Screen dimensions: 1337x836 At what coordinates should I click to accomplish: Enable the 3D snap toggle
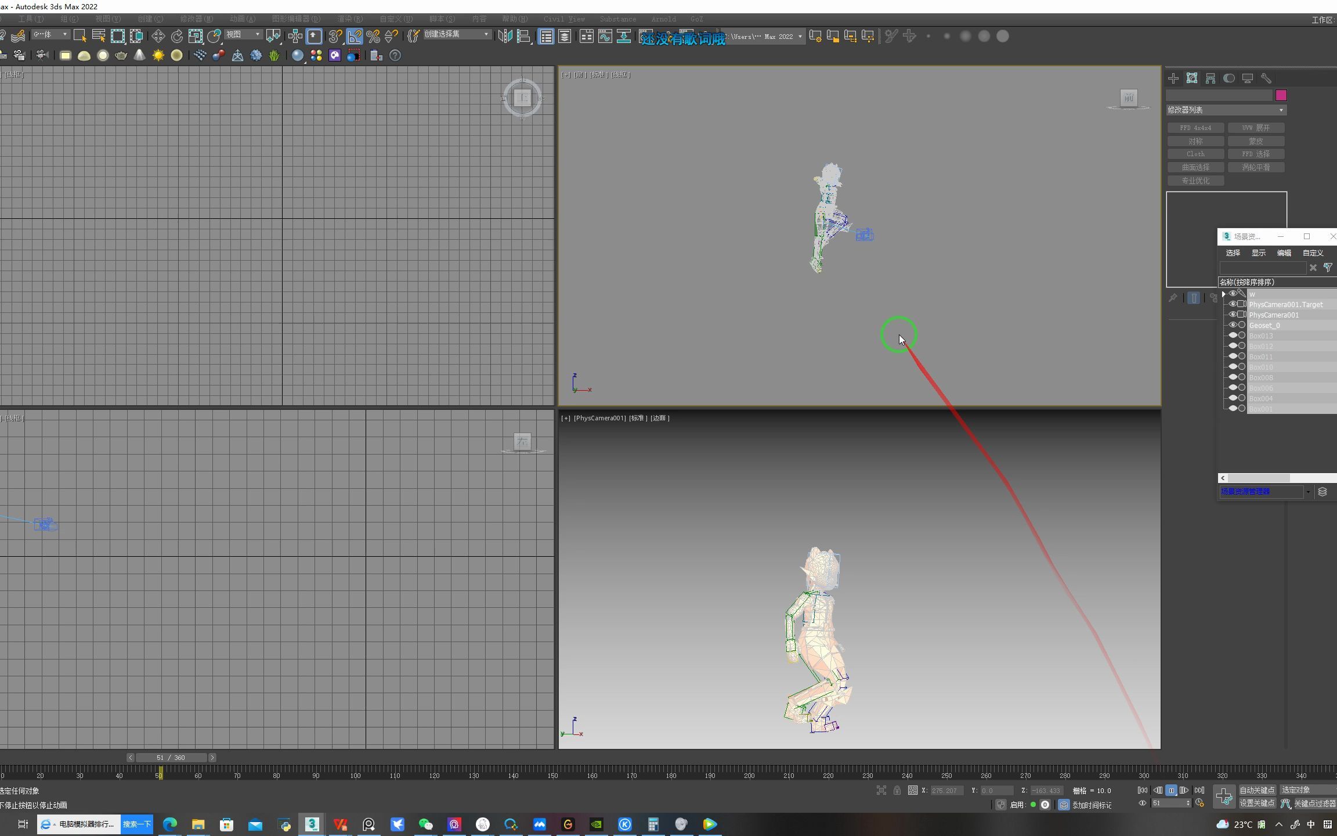point(335,36)
